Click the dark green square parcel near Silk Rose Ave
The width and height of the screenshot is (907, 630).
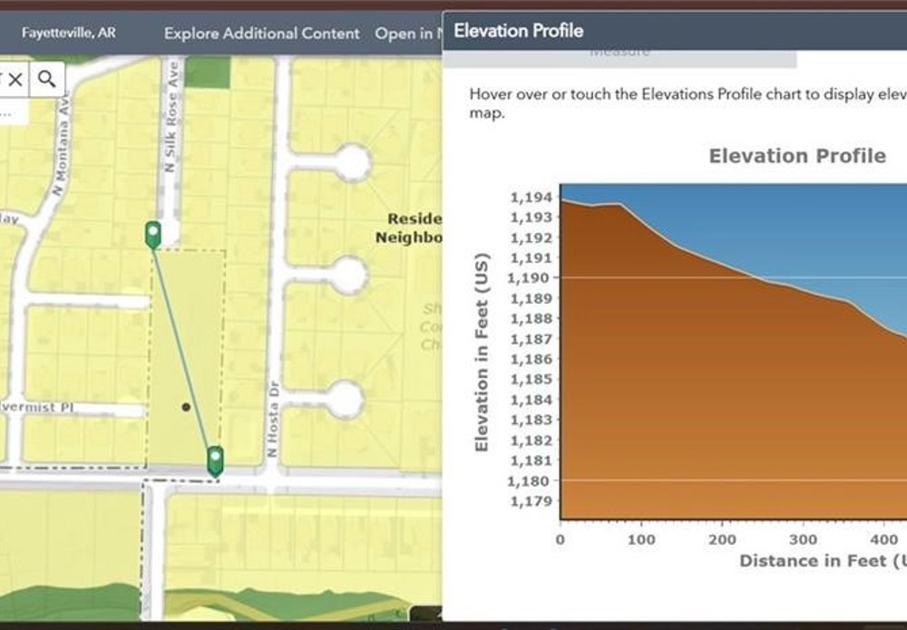(x=209, y=72)
